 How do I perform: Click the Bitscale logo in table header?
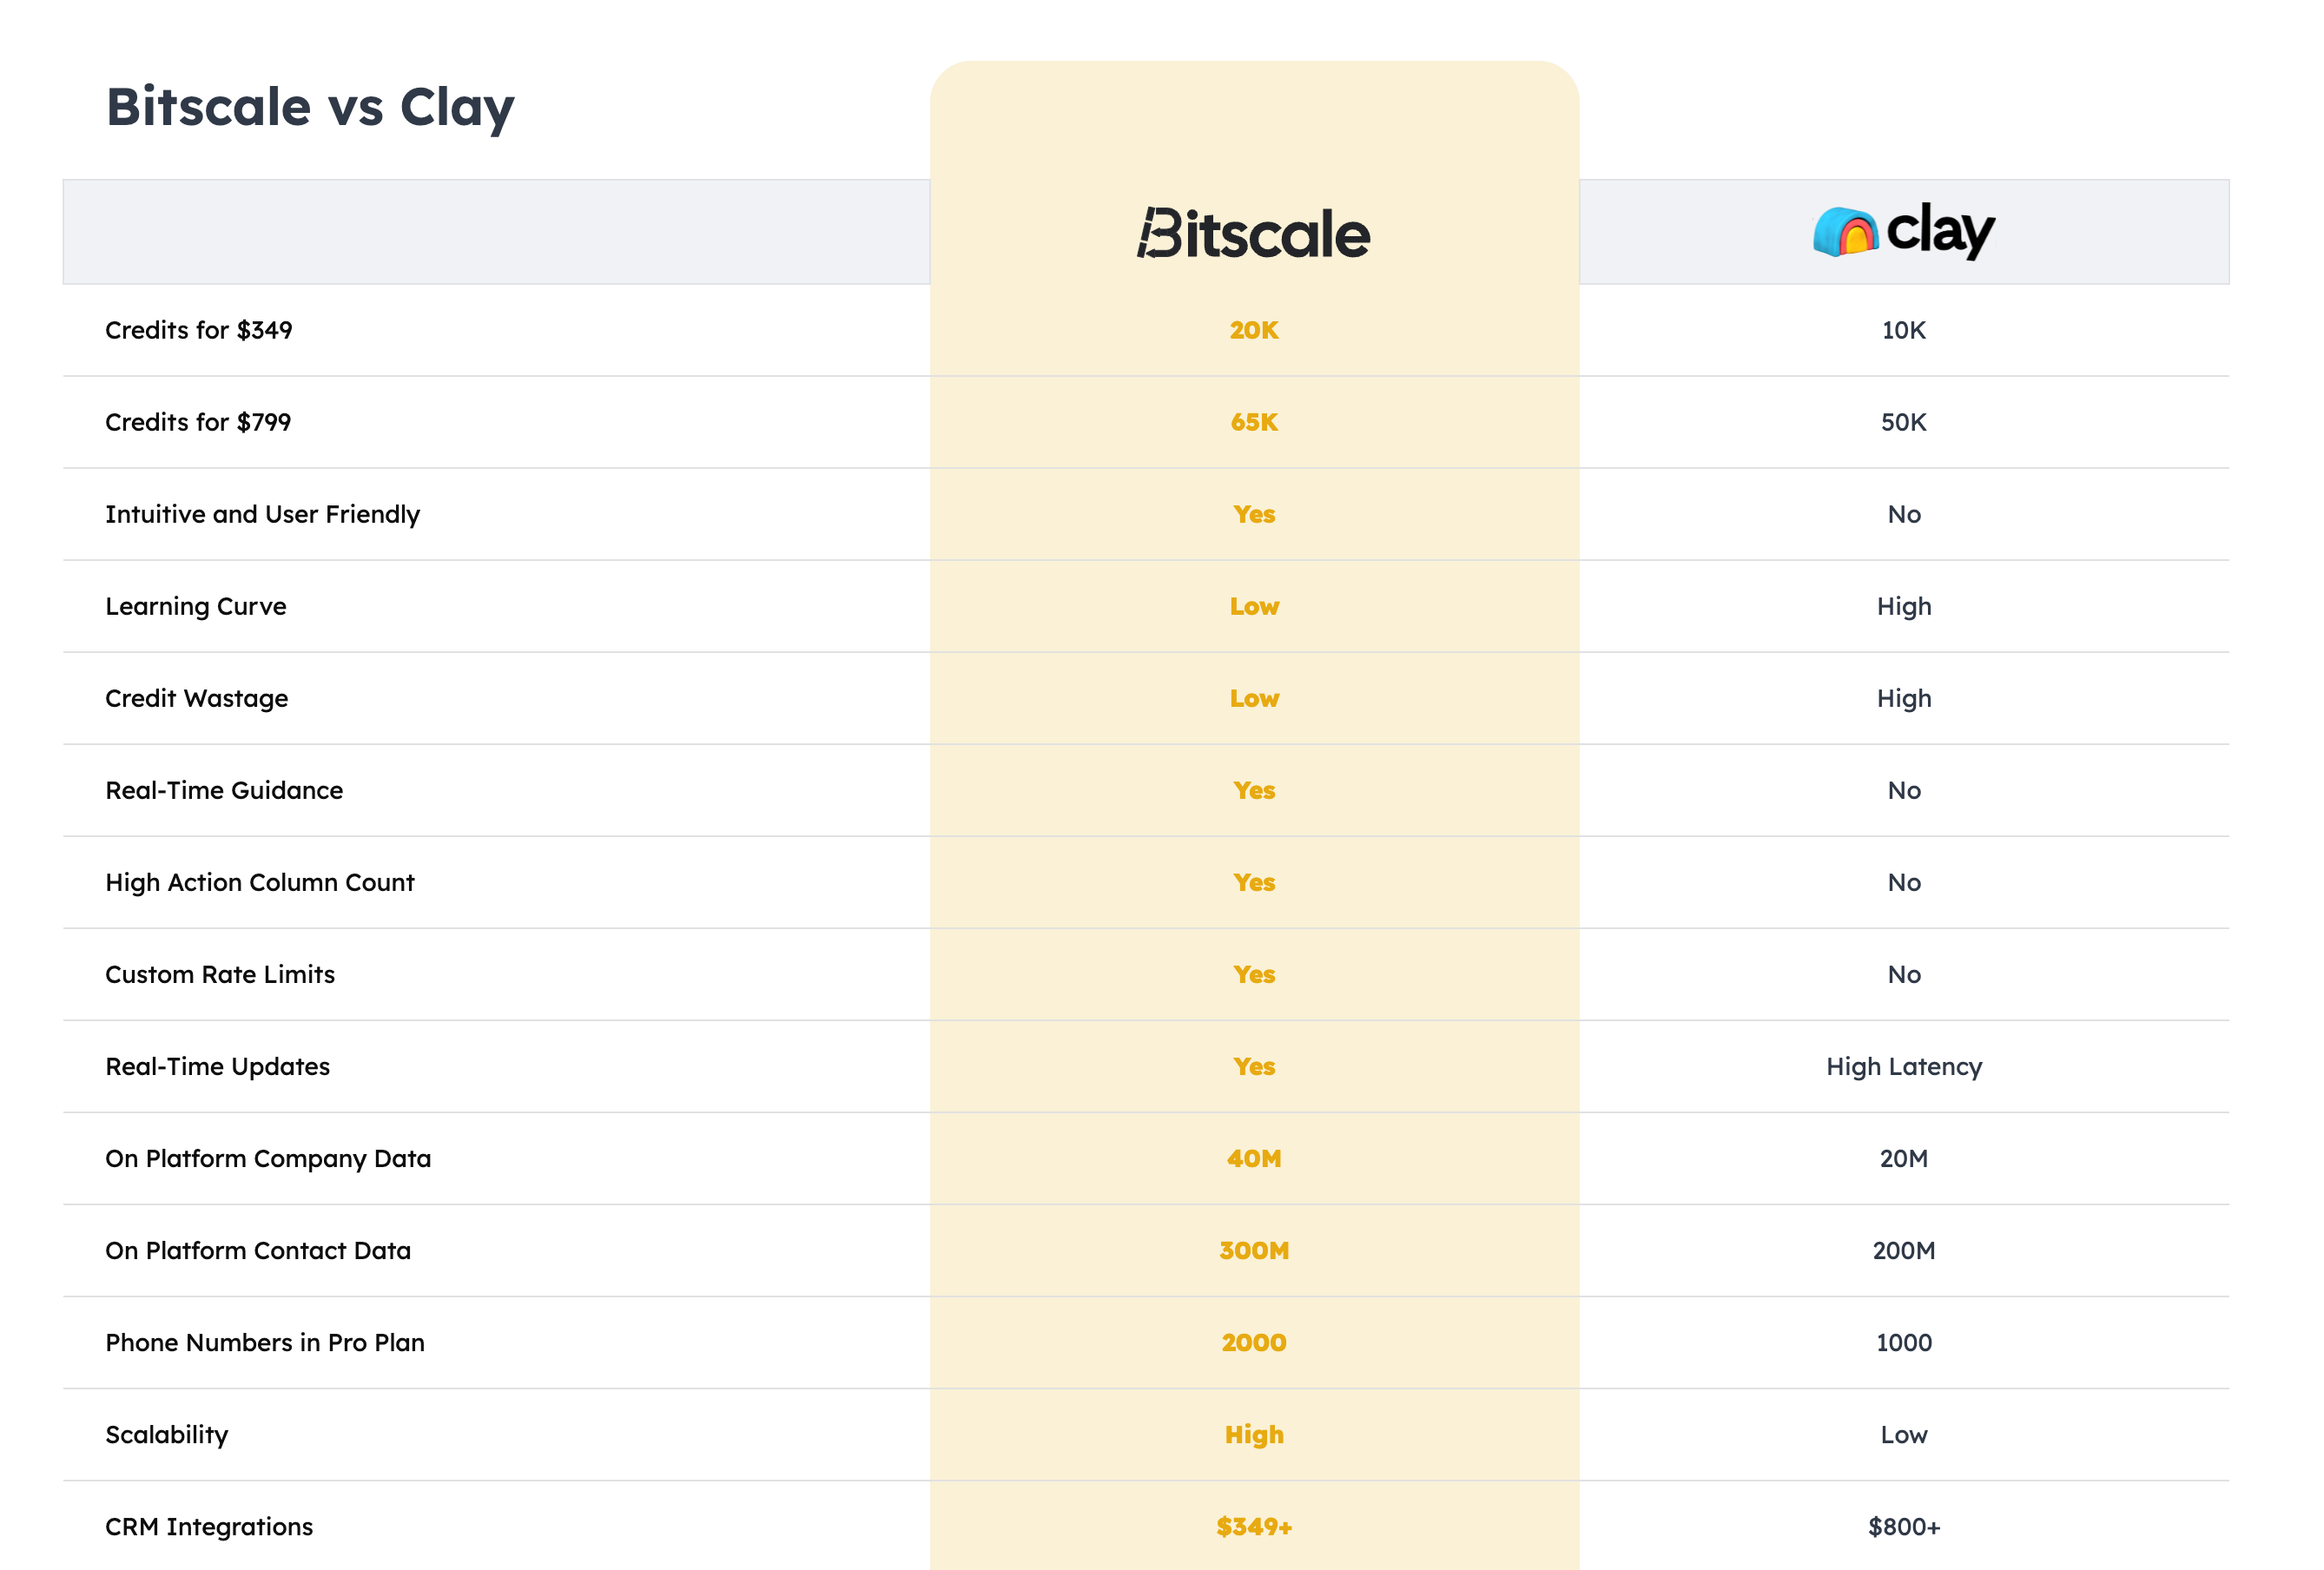coord(1253,234)
